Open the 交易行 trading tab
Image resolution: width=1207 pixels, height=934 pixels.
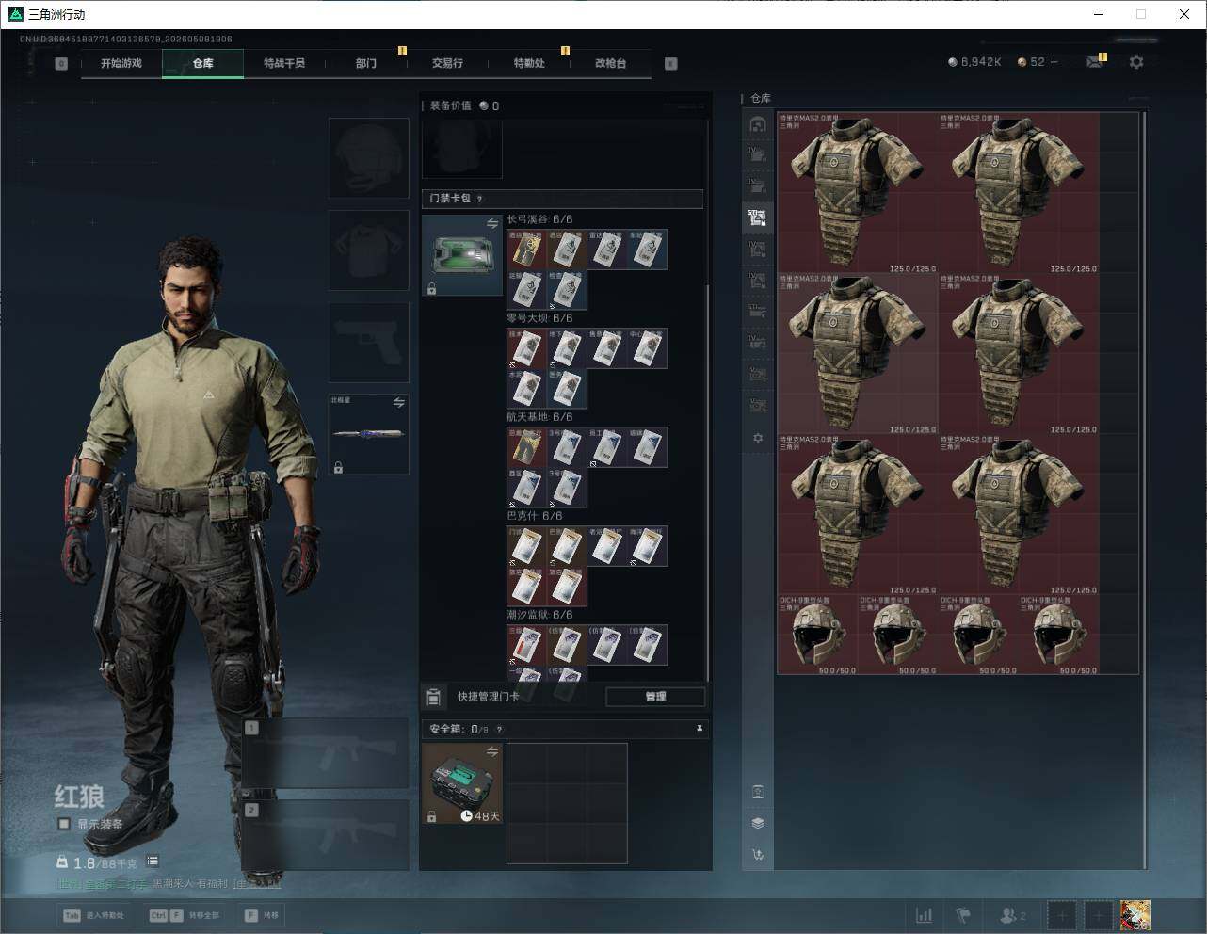[x=447, y=63]
